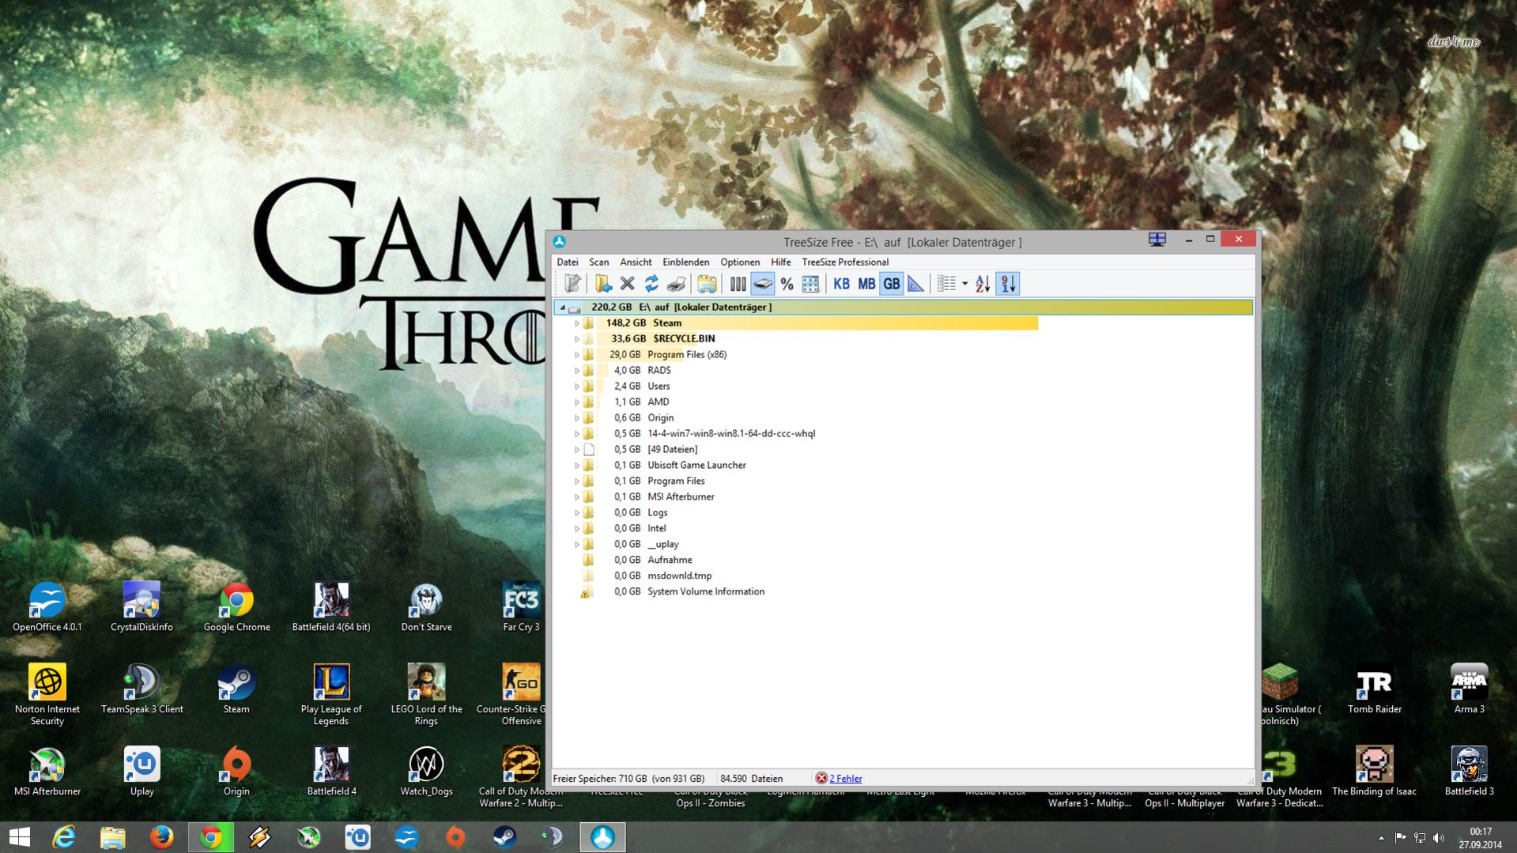Open the Far Cry 3 desktop shortcut
Image resolution: width=1517 pixels, height=853 pixels.
click(521, 608)
